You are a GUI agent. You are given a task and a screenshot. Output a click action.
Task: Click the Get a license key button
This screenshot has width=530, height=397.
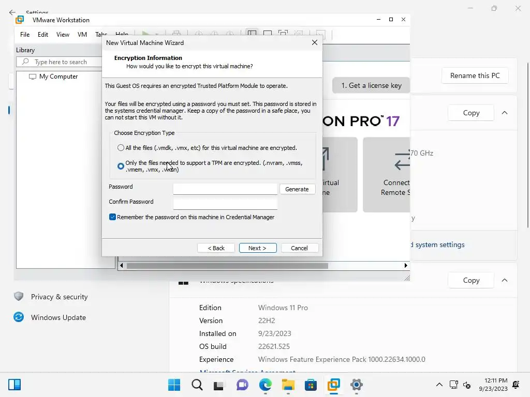point(371,85)
